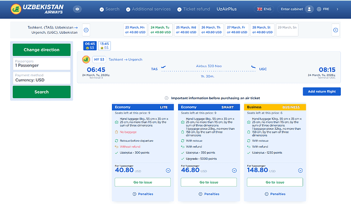Select the 24 March, Tu date tab
351x204 pixels.
click(161, 30)
